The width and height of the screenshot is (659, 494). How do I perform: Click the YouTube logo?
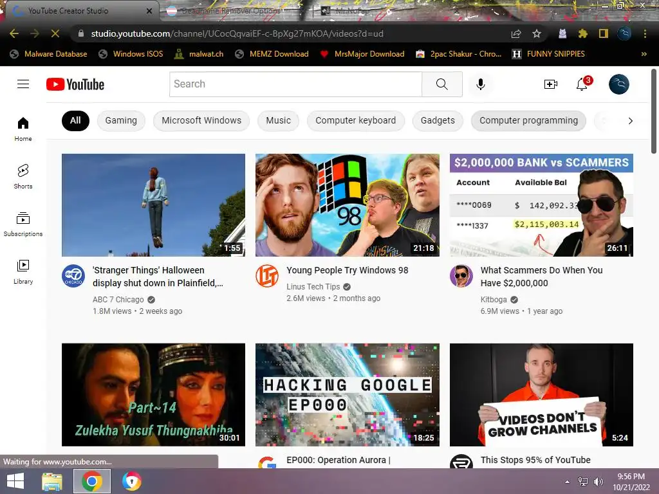click(75, 84)
